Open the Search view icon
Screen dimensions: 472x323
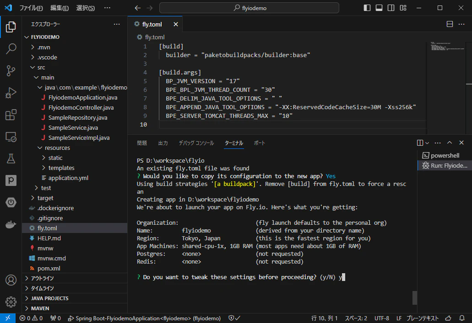click(11, 49)
